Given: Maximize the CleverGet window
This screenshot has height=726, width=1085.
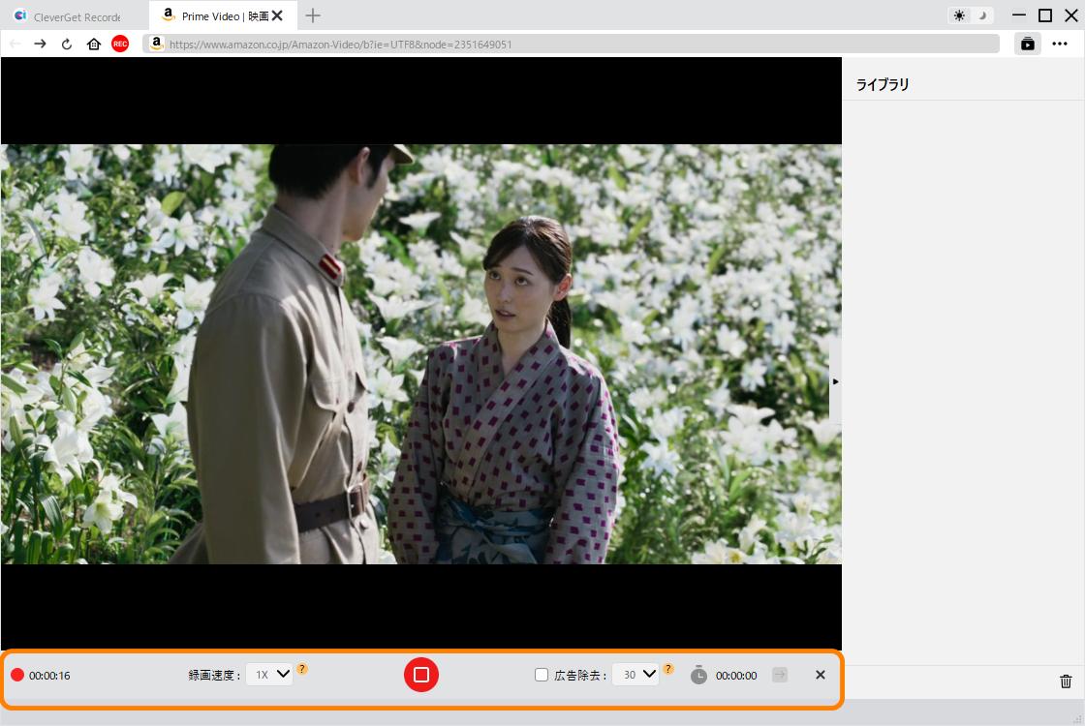Looking at the screenshot, I should click(x=1045, y=15).
